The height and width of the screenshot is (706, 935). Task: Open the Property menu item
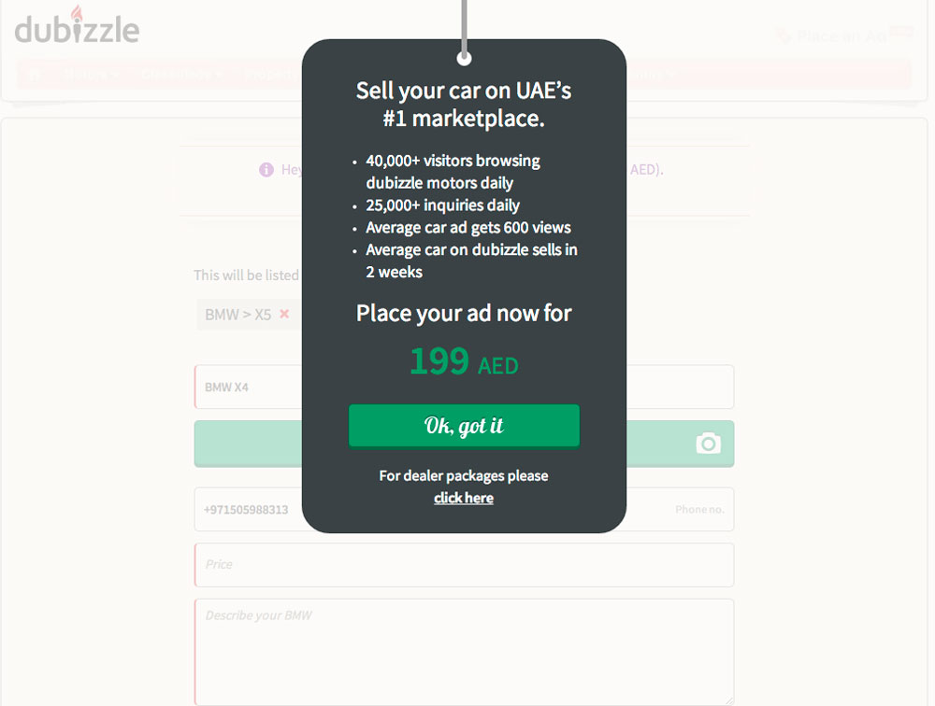coord(271,74)
